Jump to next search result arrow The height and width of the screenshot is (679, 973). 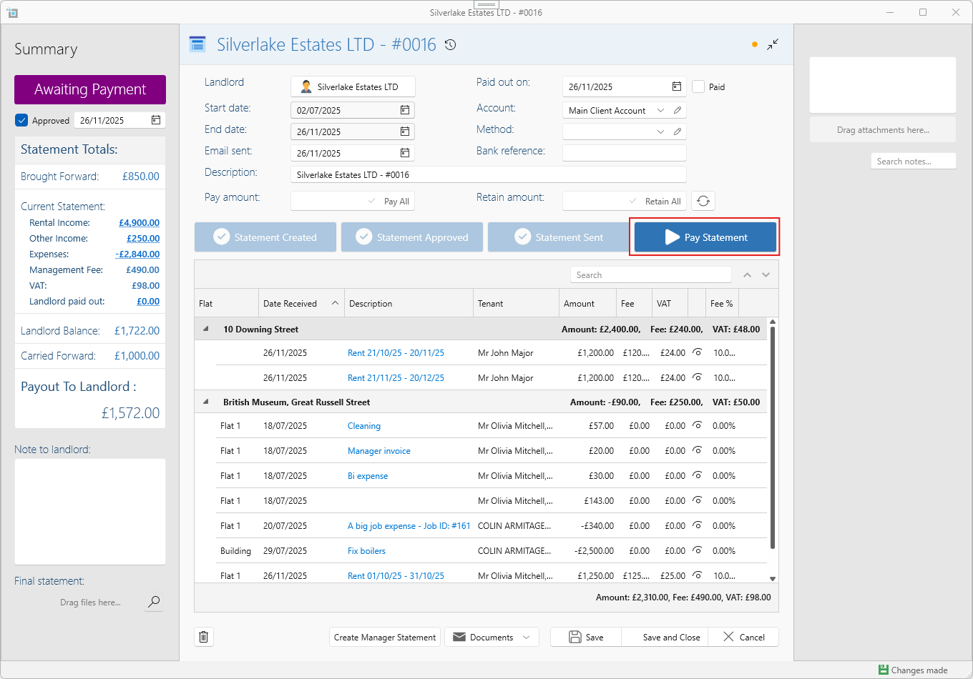766,275
